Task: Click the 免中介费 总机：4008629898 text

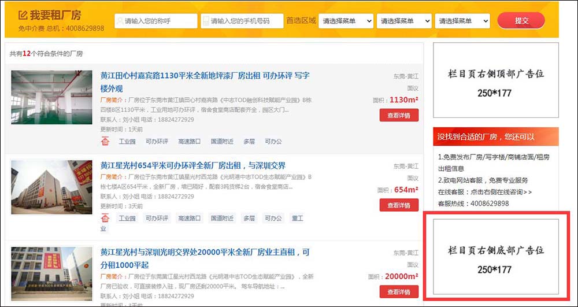Action: (61, 28)
